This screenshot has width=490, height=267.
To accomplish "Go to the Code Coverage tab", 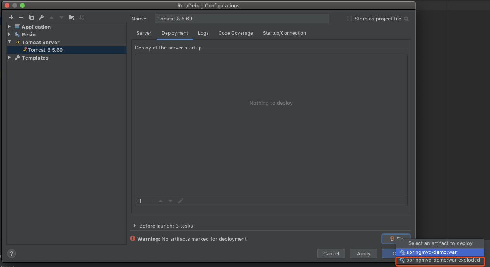I will click(236, 33).
